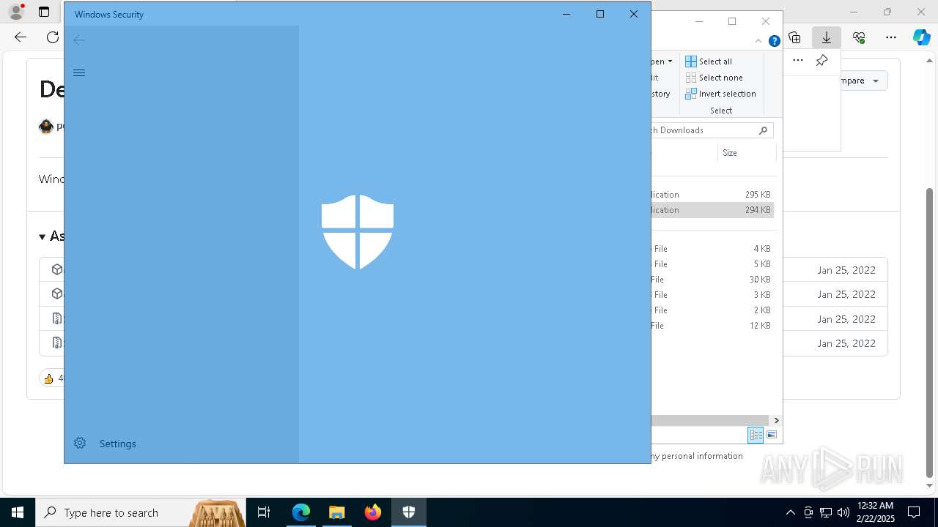Select the 30 KB file row
The height and width of the screenshot is (527, 938).
(712, 280)
